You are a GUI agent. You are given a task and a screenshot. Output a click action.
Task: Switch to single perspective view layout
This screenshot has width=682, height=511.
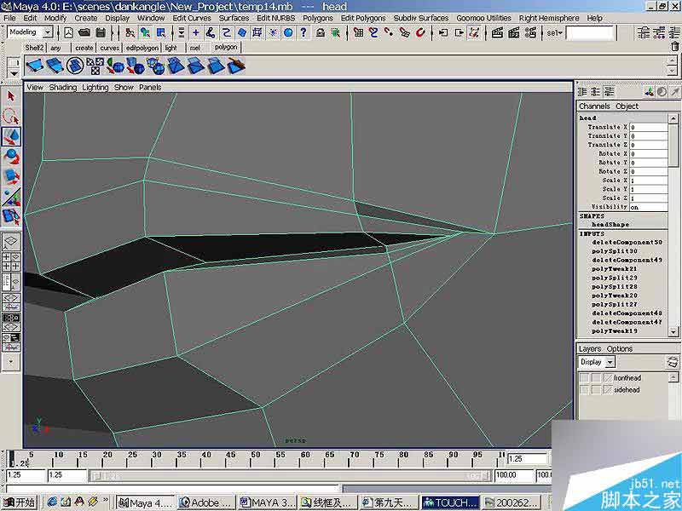pyautogui.click(x=11, y=242)
